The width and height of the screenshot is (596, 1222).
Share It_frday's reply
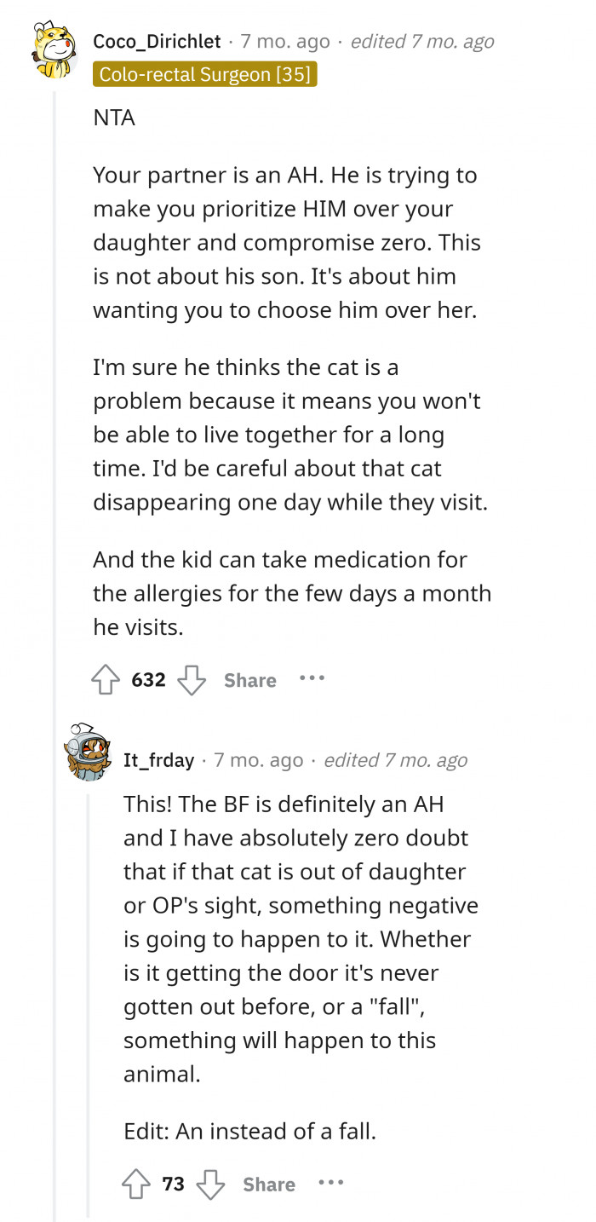point(268,1185)
